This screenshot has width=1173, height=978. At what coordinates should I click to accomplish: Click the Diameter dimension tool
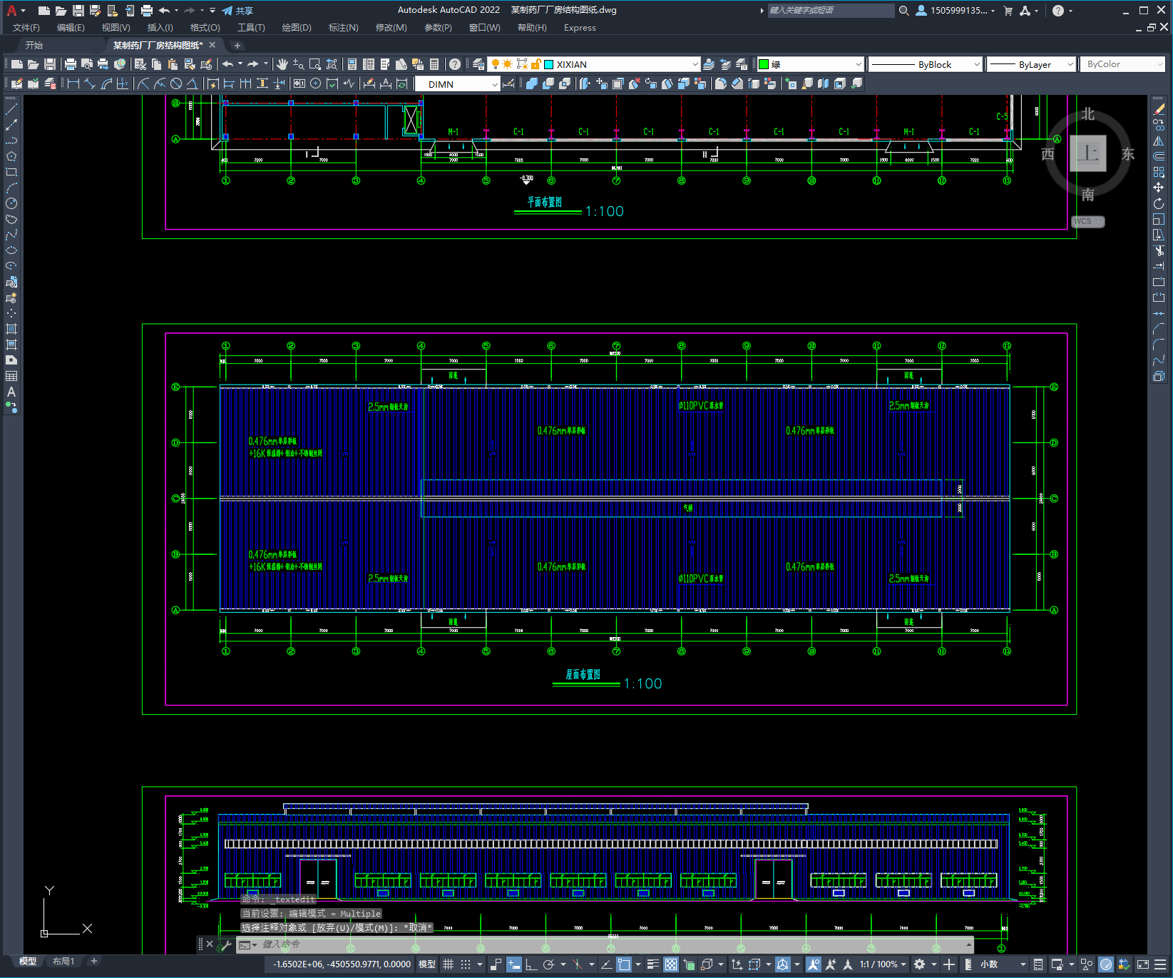[x=176, y=83]
